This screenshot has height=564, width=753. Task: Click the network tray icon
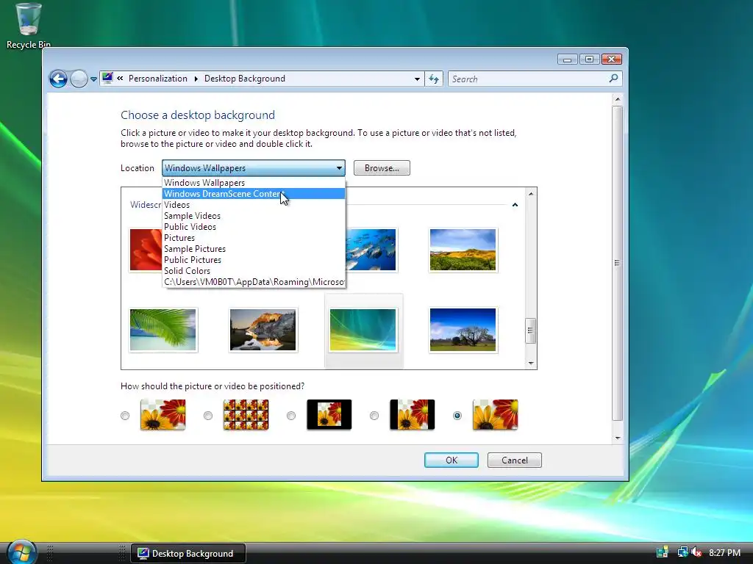click(682, 552)
